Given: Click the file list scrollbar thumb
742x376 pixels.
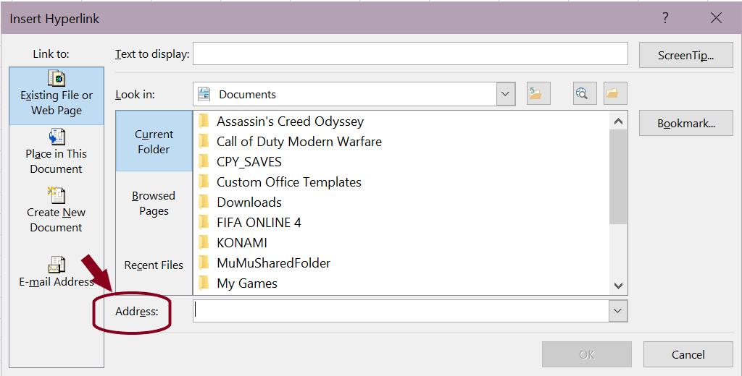Looking at the screenshot, I should (618, 176).
